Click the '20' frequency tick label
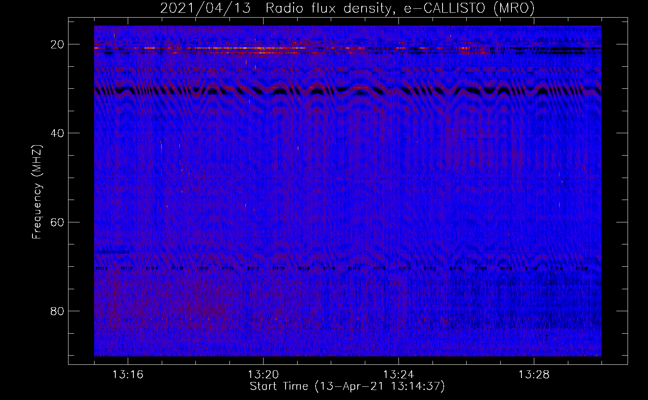The image size is (648, 400). click(58, 44)
